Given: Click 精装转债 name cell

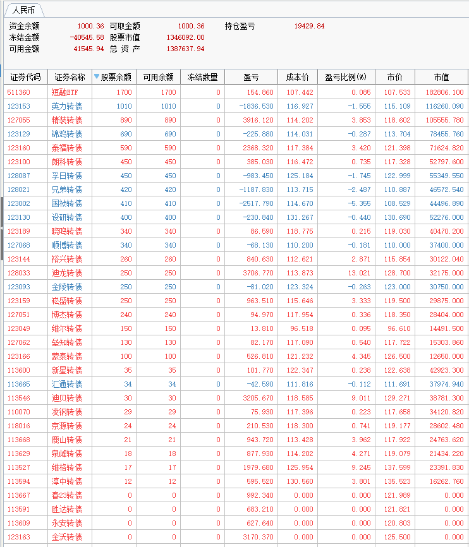Looking at the screenshot, I should pos(67,121).
